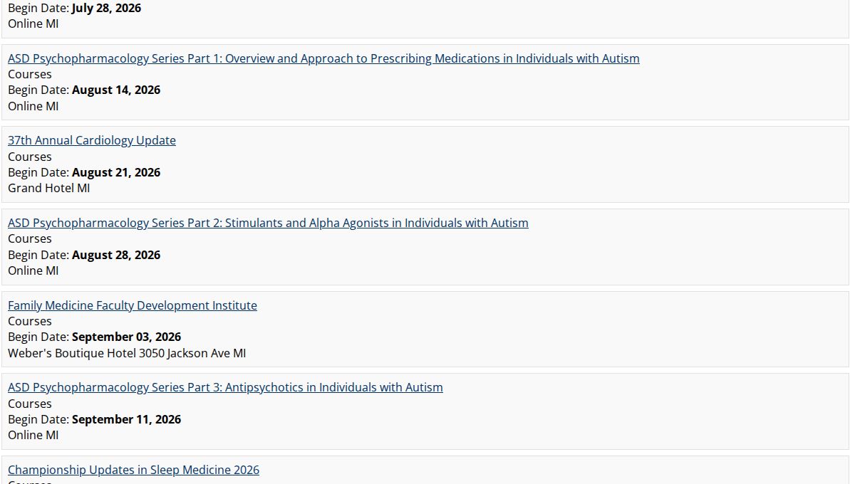Open Championship Updates in Sleep Medicine 2026
The image size is (855, 484).
(133, 470)
